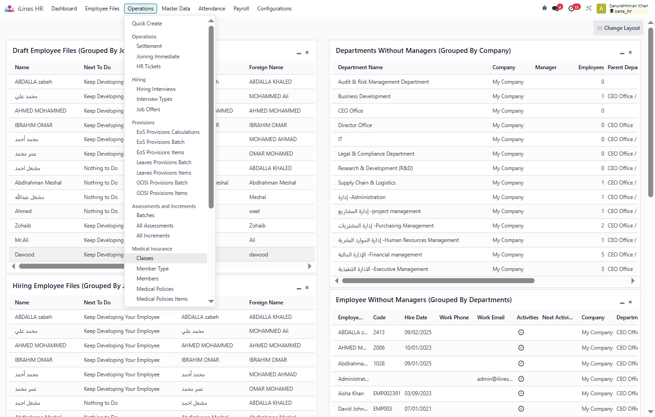Fold the Departments Without Managers panel
Image resolution: width=655 pixels, height=417 pixels.
pos(622,53)
